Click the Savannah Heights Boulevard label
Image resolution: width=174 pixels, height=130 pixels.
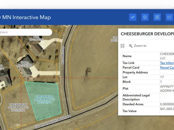click(x=53, y=121)
